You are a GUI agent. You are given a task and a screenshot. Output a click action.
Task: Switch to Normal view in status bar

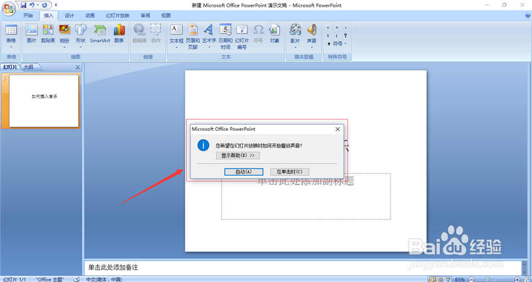(433, 279)
